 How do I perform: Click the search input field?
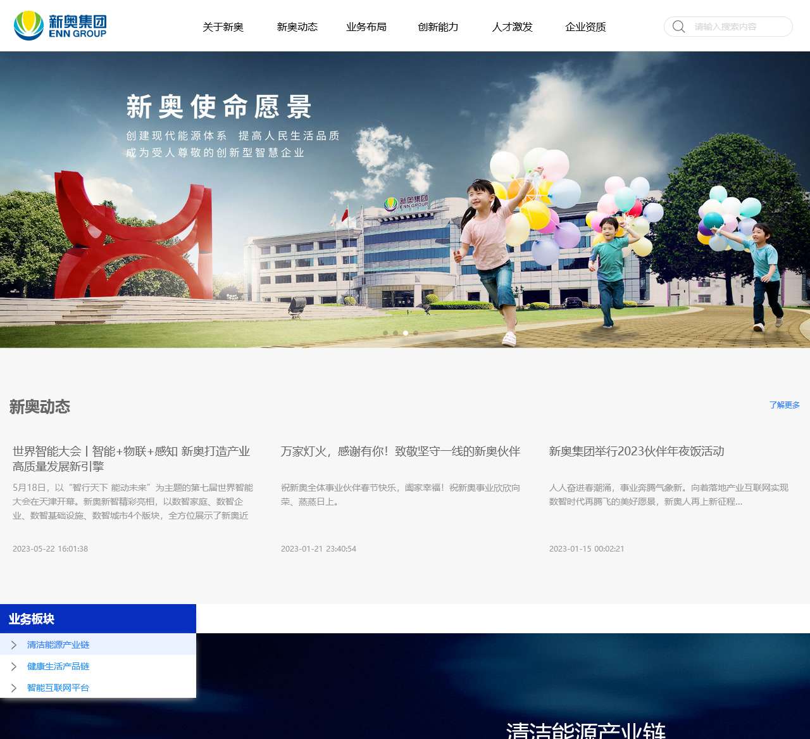click(x=728, y=27)
